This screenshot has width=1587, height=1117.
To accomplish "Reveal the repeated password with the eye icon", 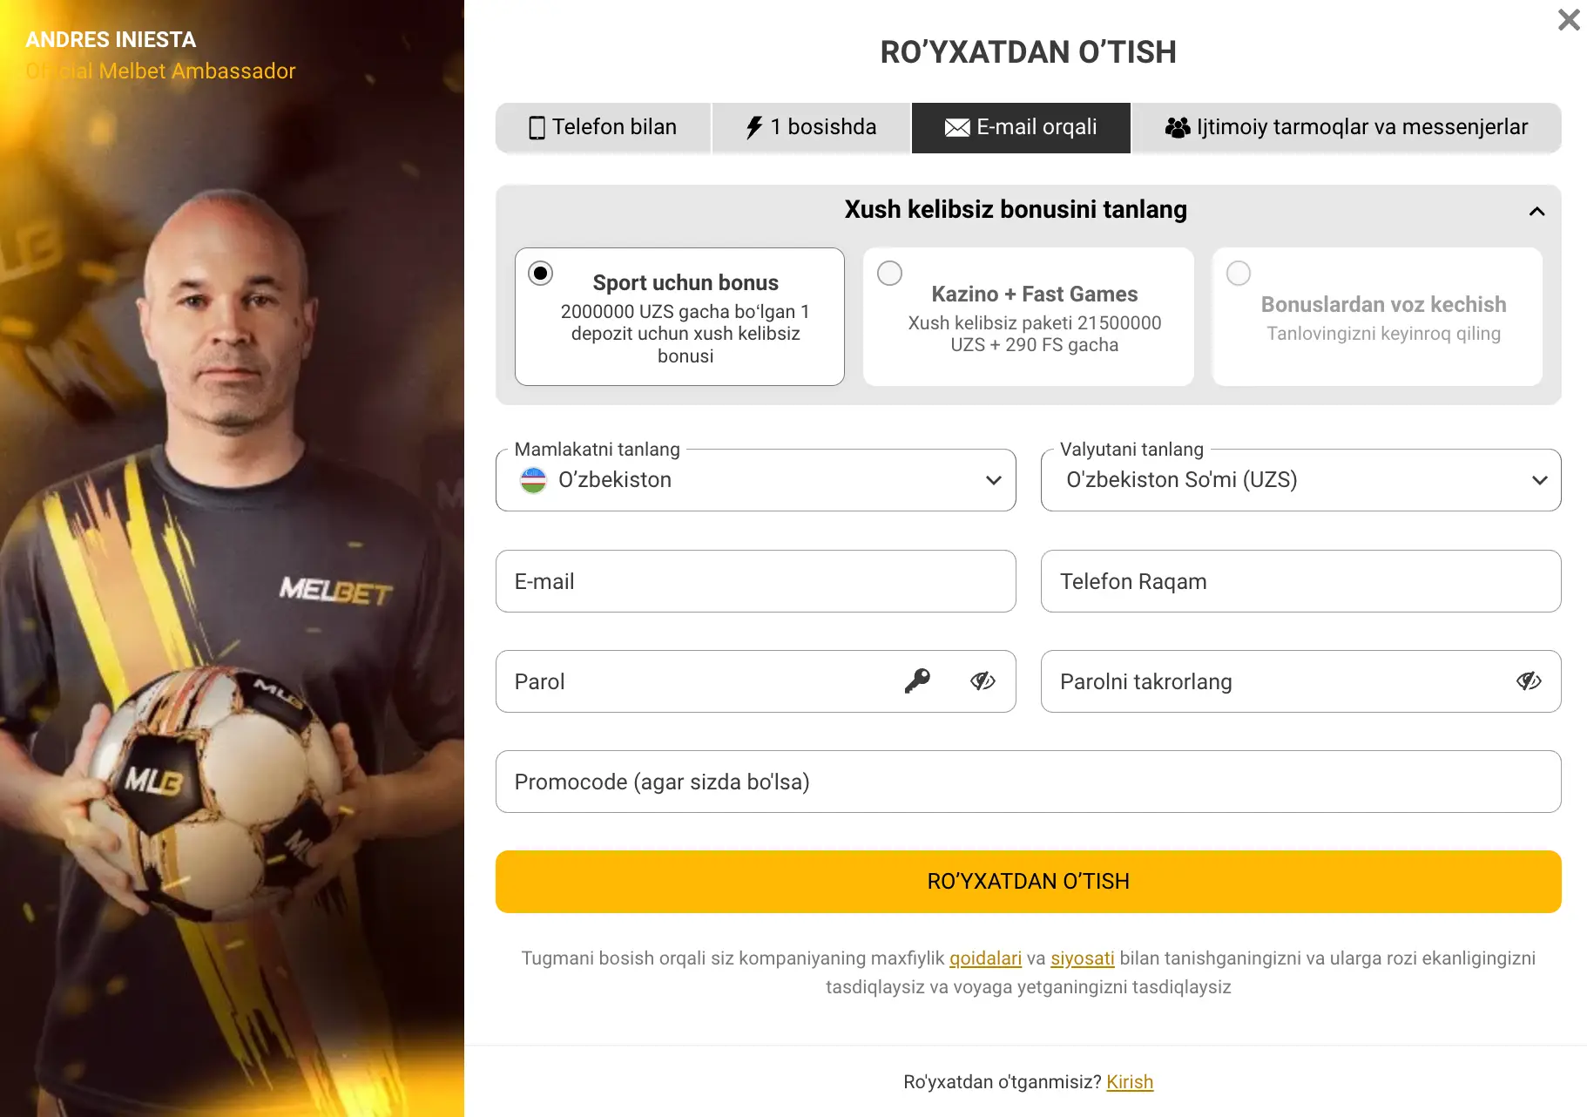I will [x=1527, y=680].
